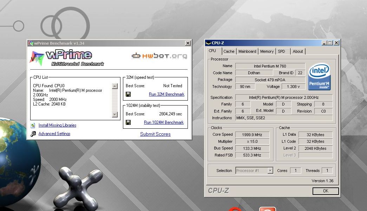The width and height of the screenshot is (367, 211).
Task: Click the Voltage value 1.308 v
Action: point(293,87)
